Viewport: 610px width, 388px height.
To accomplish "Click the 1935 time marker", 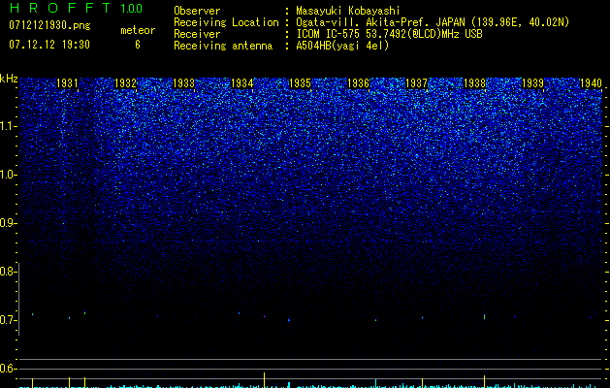I will pyautogui.click(x=300, y=83).
